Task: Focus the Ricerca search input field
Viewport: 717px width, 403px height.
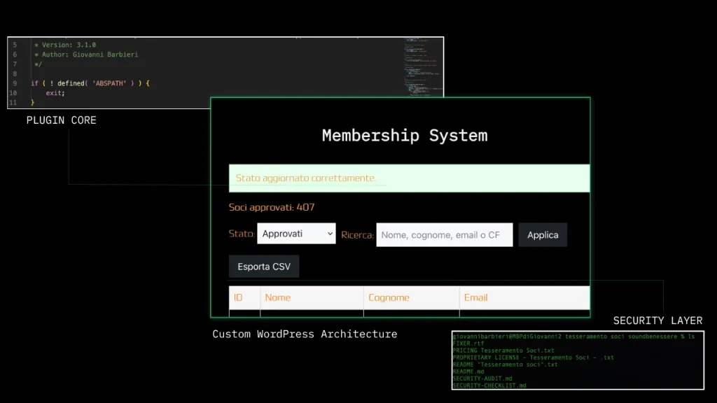Action: pos(445,235)
